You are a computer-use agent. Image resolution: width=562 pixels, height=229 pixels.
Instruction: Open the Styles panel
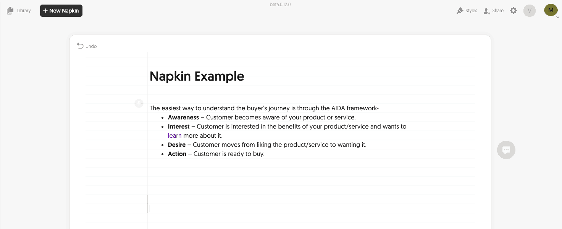point(467,11)
